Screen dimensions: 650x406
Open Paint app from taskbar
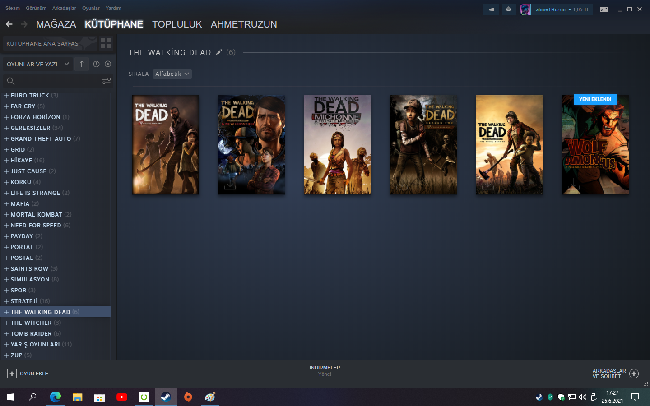click(x=210, y=397)
